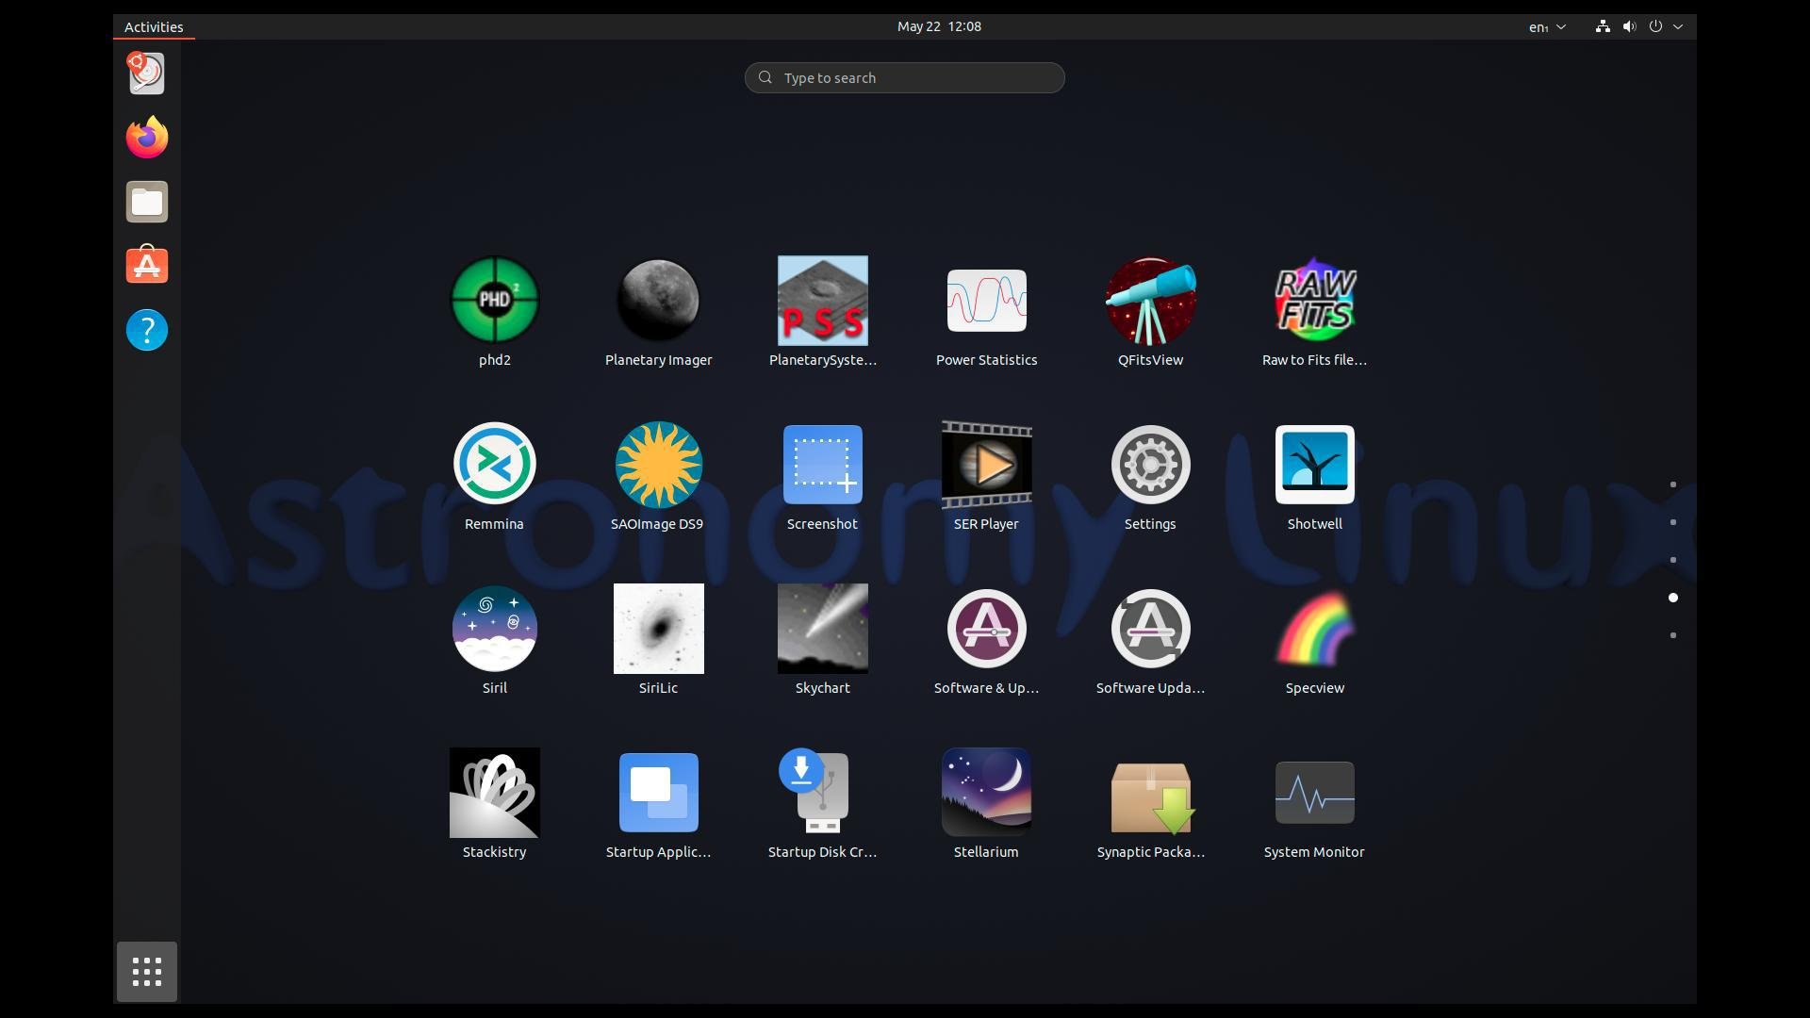The image size is (1810, 1018).
Task: Launch Raw to Fits file converter
Action: (1314, 301)
